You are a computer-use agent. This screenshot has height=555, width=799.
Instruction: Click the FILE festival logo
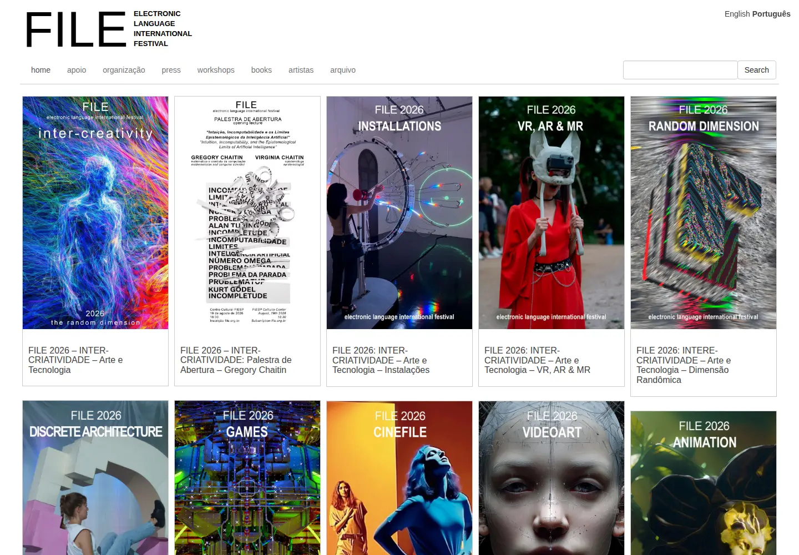tap(76, 29)
